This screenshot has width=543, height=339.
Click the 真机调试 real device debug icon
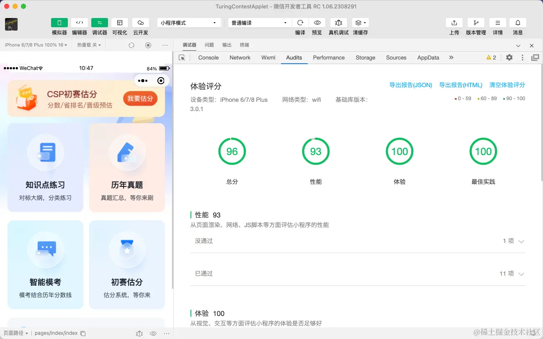[x=339, y=23]
